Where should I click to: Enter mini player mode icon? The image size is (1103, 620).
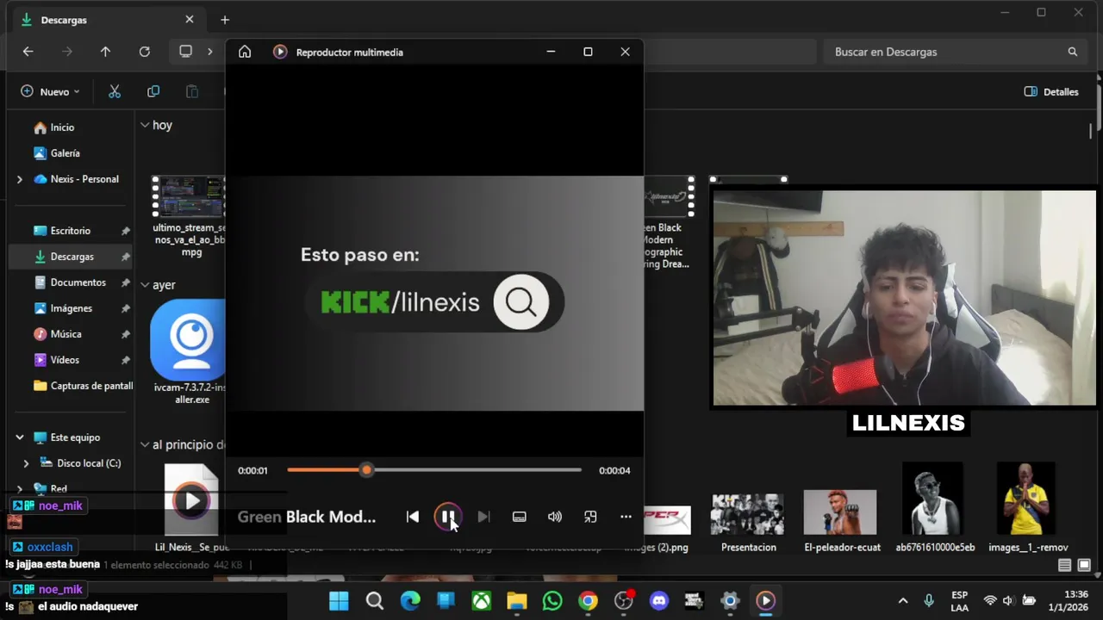[590, 517]
